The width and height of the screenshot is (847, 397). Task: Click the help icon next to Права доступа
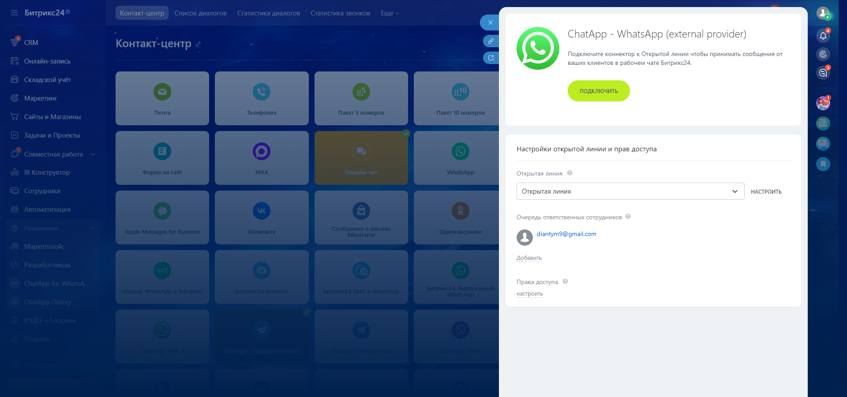565,281
